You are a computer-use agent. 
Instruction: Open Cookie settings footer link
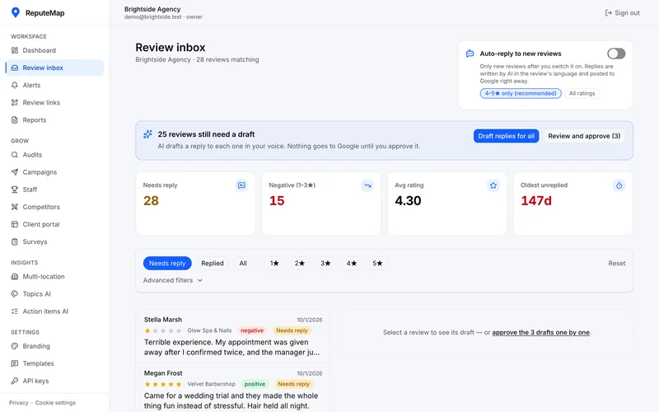[x=55, y=403]
